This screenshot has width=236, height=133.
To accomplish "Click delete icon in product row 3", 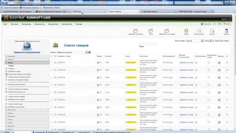I will point(219,78).
